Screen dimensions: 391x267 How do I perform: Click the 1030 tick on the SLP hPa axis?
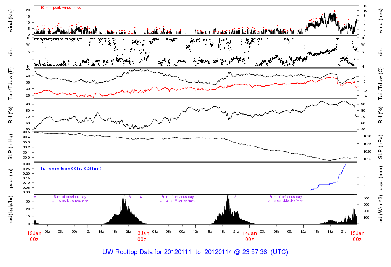pos(367,136)
